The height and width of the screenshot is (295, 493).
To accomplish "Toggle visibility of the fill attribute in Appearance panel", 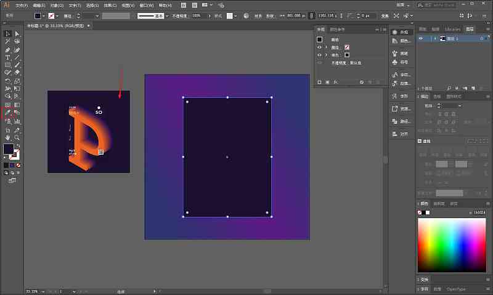I will tap(319, 55).
